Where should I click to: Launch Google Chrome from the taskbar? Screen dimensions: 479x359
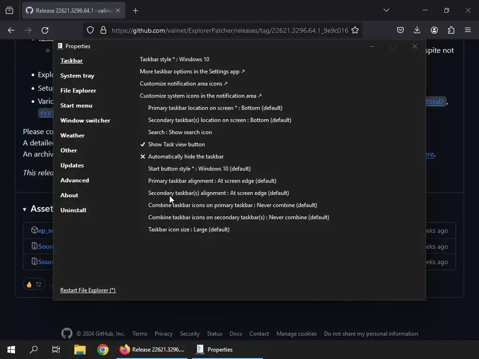pyautogui.click(x=103, y=350)
